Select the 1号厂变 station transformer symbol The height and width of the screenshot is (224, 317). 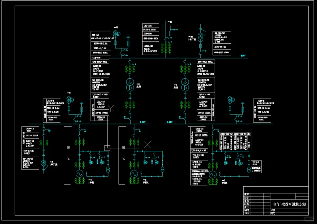[x=44, y=163]
